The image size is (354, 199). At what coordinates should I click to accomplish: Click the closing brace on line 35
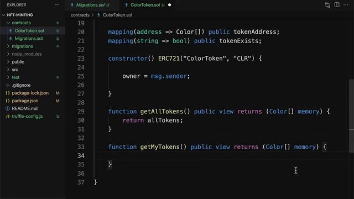[x=110, y=165]
